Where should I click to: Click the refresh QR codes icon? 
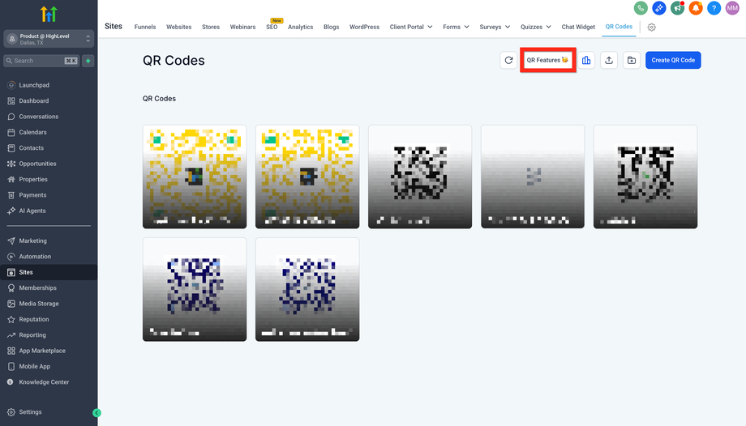[x=508, y=60]
